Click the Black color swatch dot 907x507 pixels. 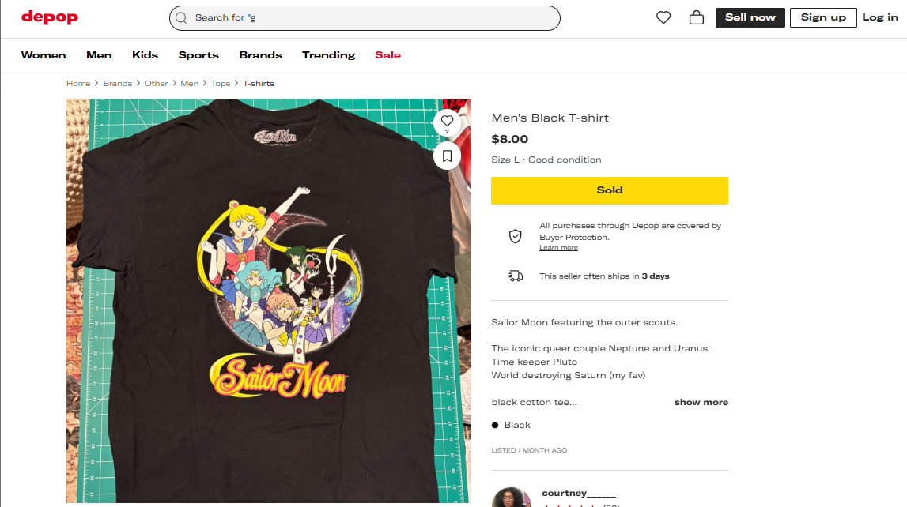pyautogui.click(x=495, y=425)
